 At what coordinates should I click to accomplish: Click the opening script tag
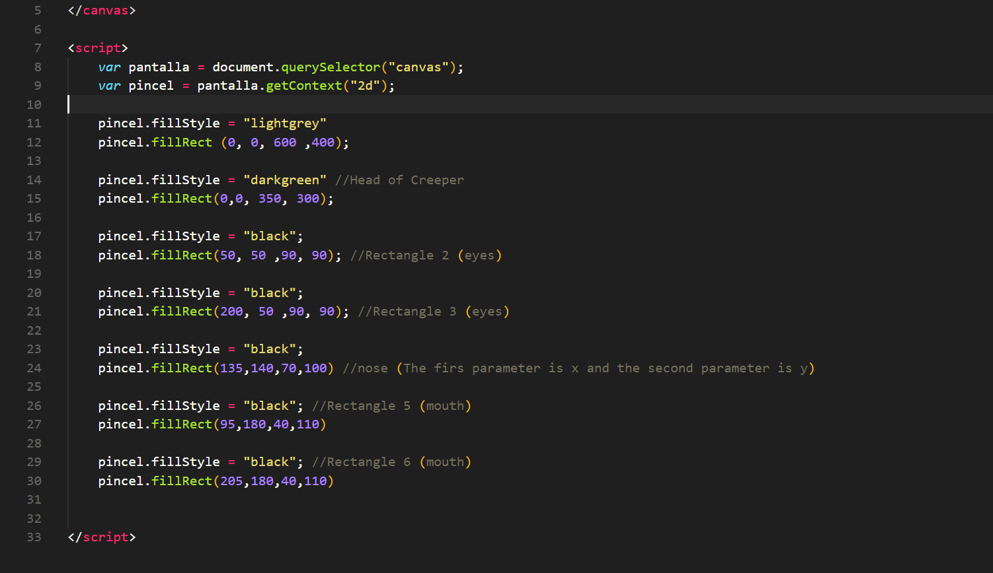[98, 48]
